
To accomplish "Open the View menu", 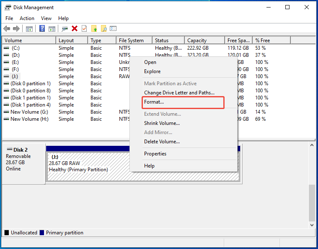I will coord(46,18).
